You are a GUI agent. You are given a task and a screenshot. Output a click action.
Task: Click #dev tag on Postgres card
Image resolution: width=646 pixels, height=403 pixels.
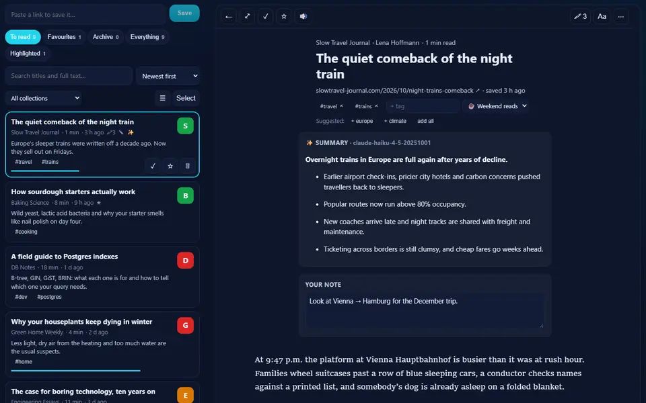click(x=21, y=297)
